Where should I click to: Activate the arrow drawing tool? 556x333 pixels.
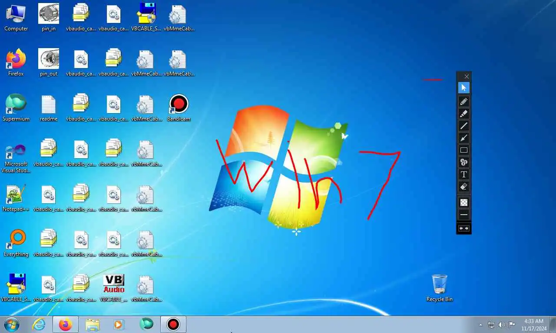coord(464,138)
